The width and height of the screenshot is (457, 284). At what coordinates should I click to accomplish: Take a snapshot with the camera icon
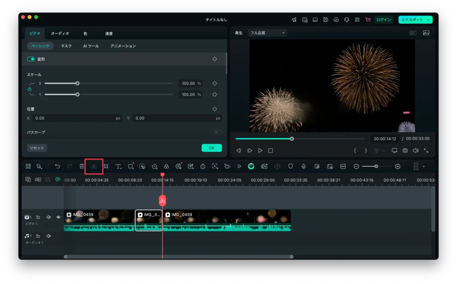coord(405,151)
